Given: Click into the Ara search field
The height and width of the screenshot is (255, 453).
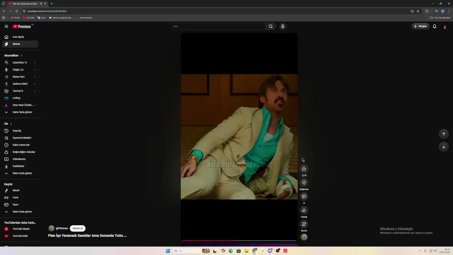Looking at the screenshot, I should click(x=218, y=26).
